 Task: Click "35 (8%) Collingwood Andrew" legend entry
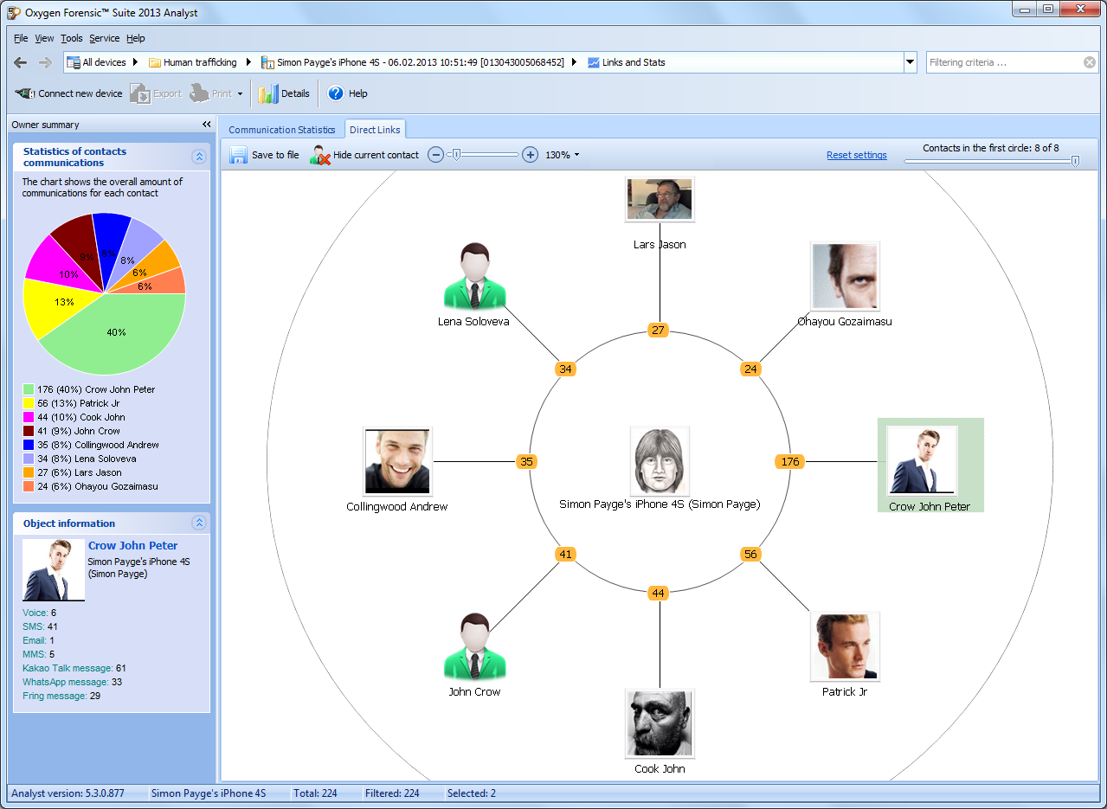pyautogui.click(x=98, y=445)
